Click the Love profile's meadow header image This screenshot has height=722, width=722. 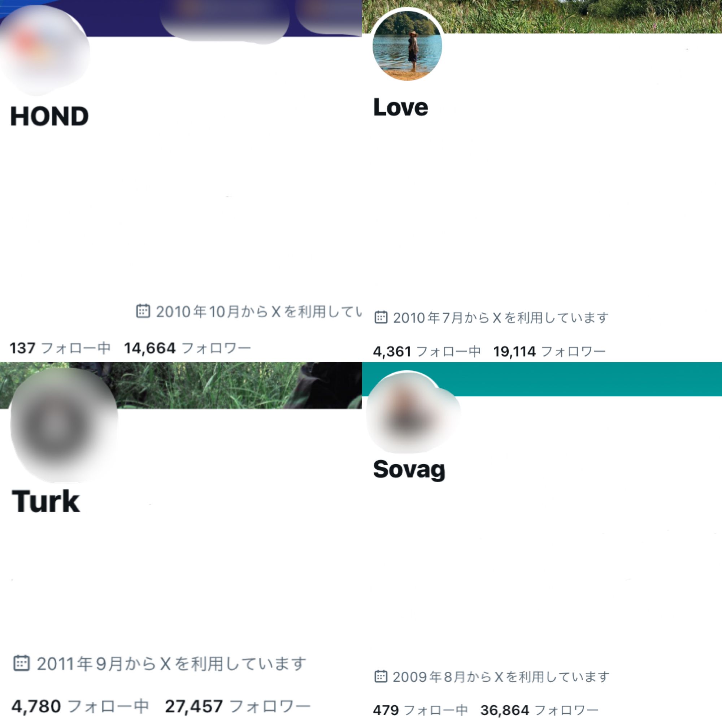583,17
